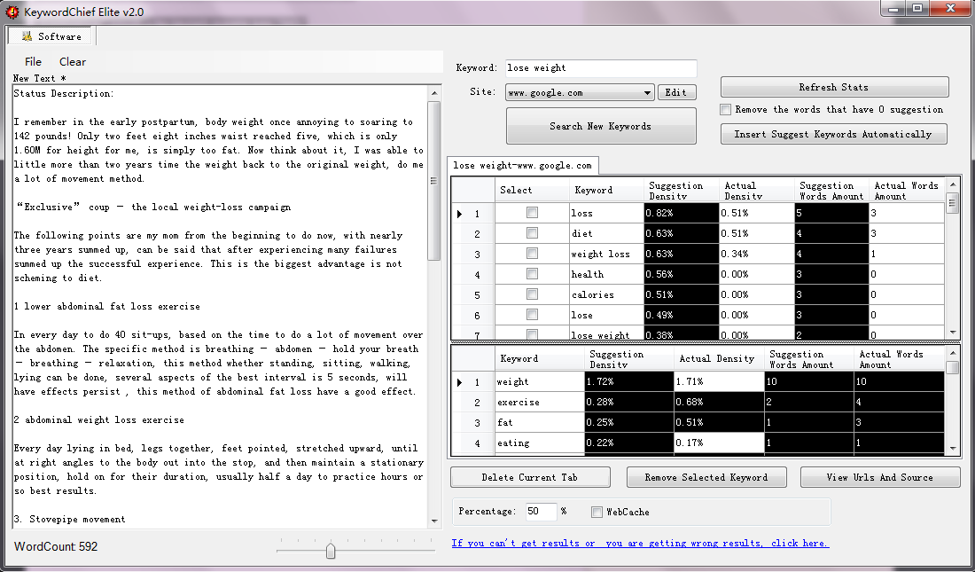975x572 pixels.
Task: Open the File menu
Action: coord(33,62)
